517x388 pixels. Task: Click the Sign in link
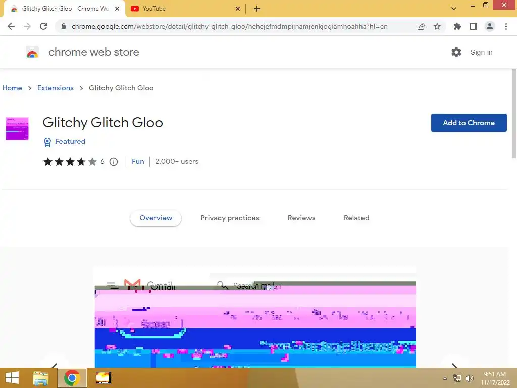[x=481, y=52]
